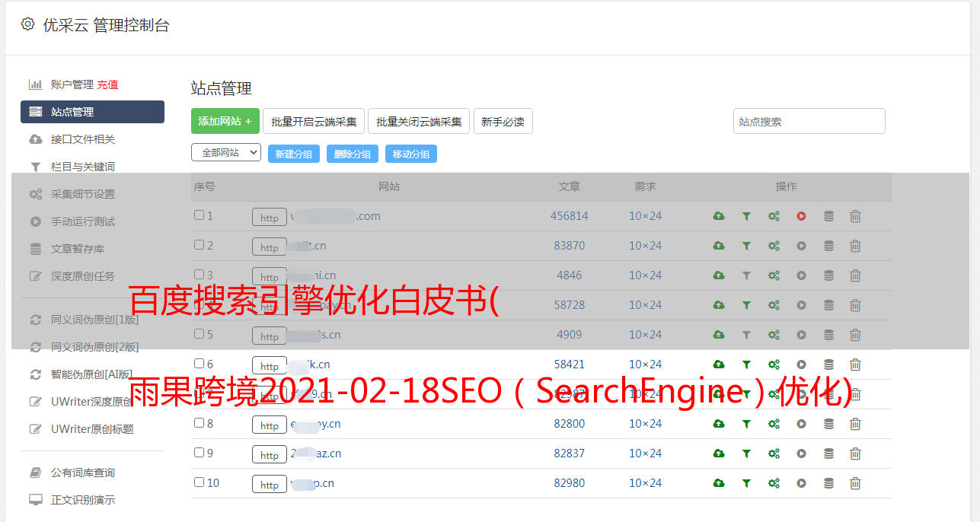
Task: Click cloud upload icon in row 6
Action: (x=719, y=364)
